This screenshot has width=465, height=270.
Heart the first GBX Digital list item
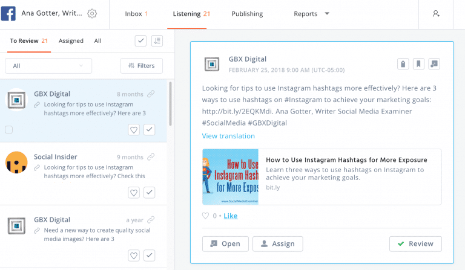coord(134,129)
